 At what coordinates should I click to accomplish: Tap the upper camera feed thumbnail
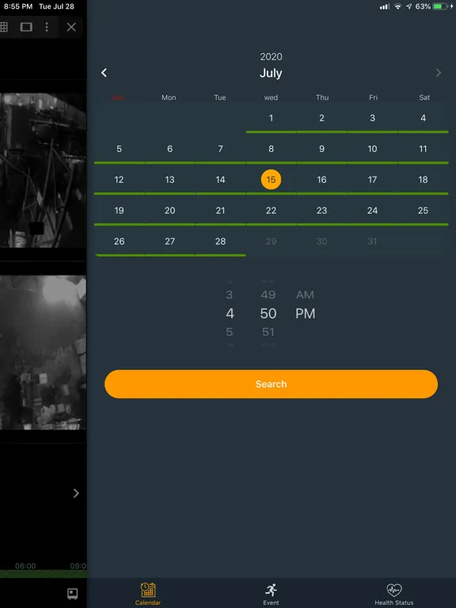[43, 170]
